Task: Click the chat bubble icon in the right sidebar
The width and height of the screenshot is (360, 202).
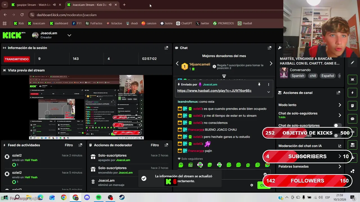Action: (x=352, y=119)
